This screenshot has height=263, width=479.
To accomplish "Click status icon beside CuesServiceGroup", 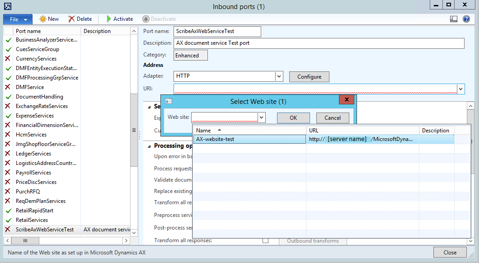I will click(x=9, y=49).
